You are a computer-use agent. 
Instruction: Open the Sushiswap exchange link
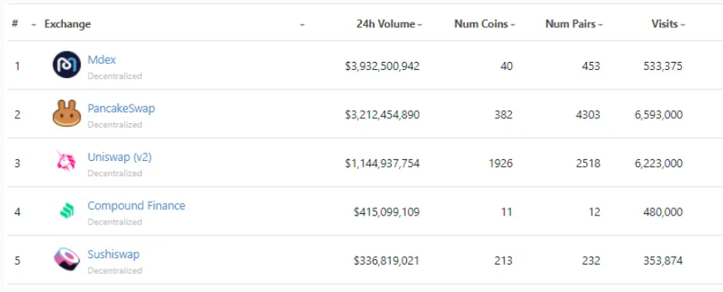[x=114, y=254]
